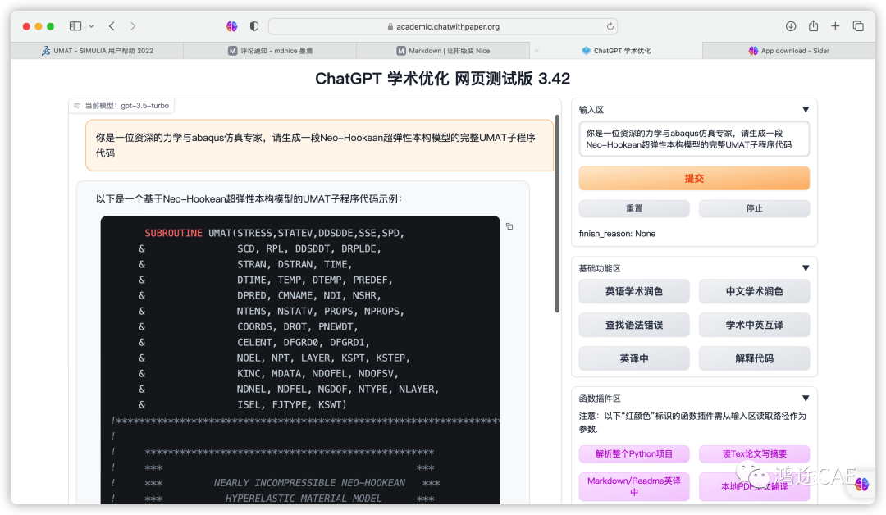Screen dimensions: 886x515
Task: Click the orange 提交 submit button
Action: 694,178
